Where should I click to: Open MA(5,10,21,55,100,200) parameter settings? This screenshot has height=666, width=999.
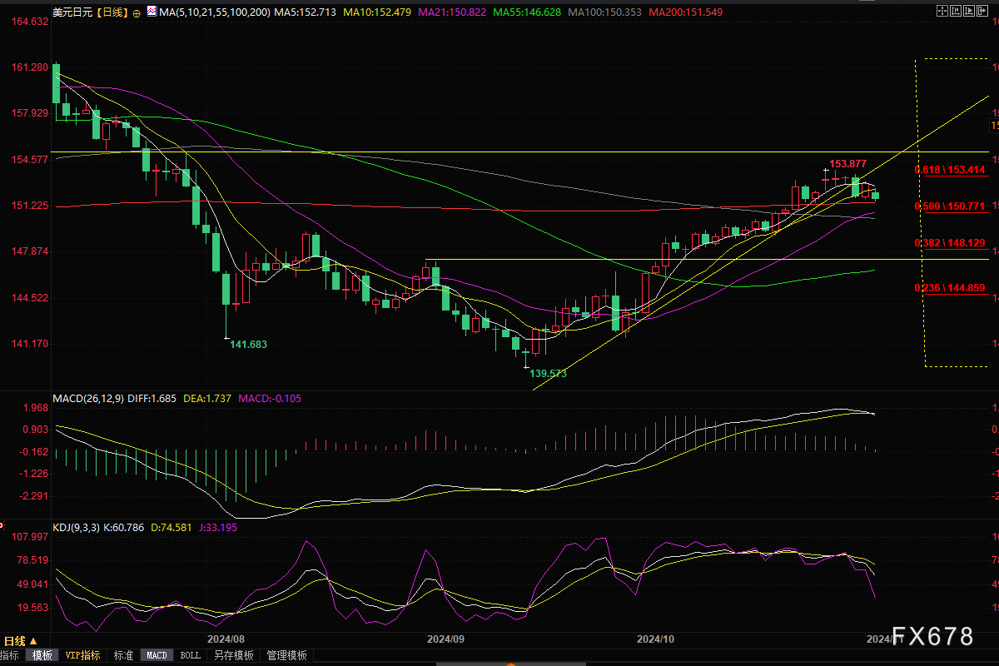(214, 13)
